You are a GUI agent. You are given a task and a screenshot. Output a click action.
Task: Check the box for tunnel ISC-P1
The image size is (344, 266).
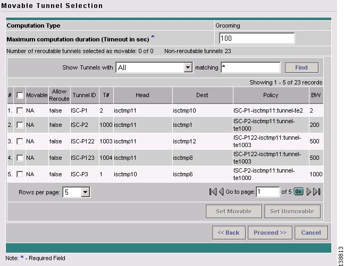20,110
